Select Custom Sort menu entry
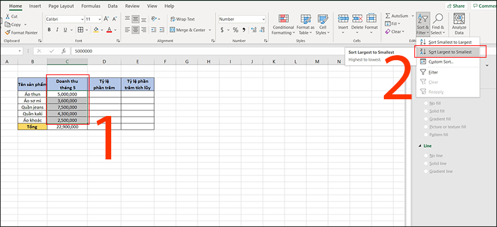The width and height of the screenshot is (497, 227). coord(440,62)
